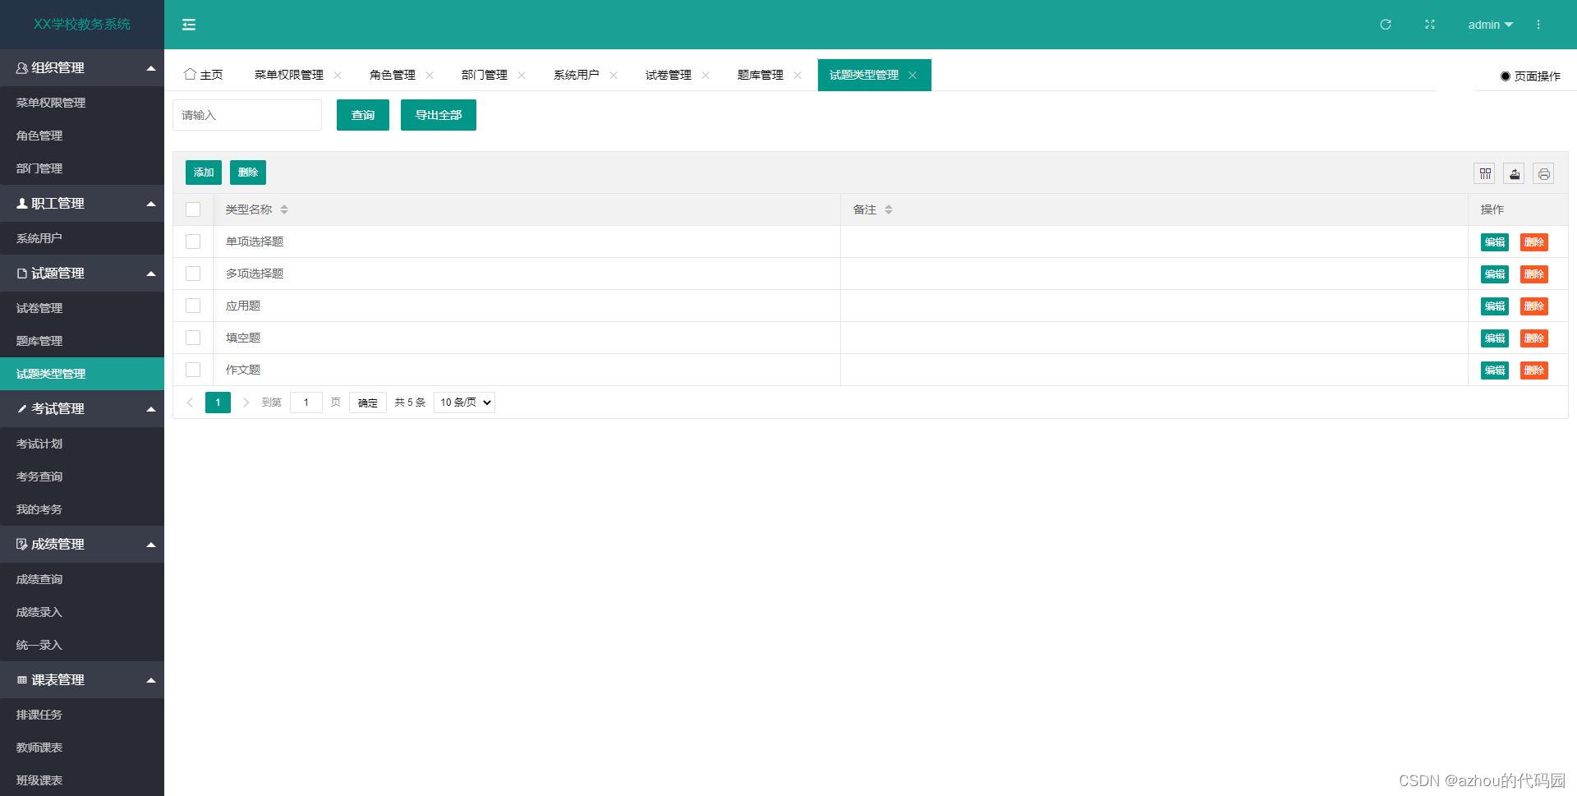Sort by 备注 column arrows
Screen dimensions: 1577x796
click(889, 209)
